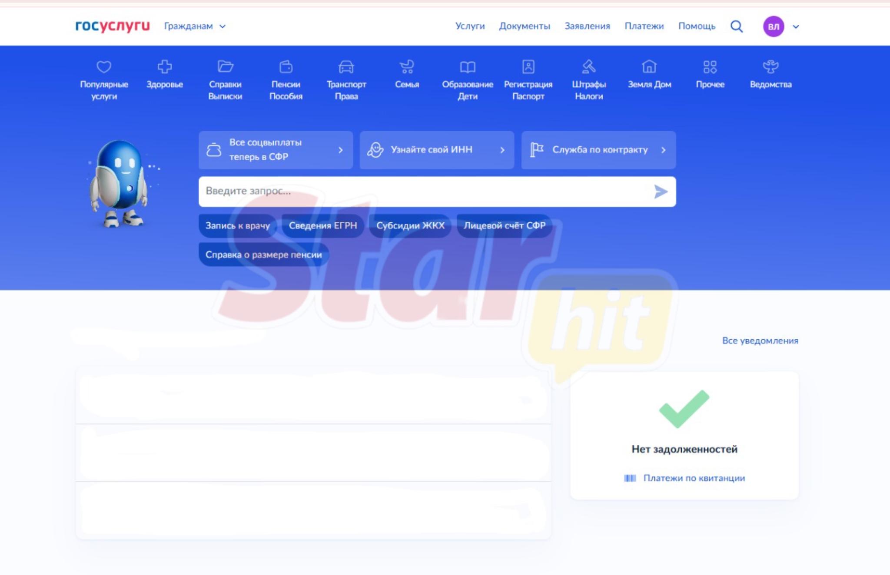The width and height of the screenshot is (890, 575).
Task: Click the Нет задолженностей text
Action: click(x=684, y=449)
